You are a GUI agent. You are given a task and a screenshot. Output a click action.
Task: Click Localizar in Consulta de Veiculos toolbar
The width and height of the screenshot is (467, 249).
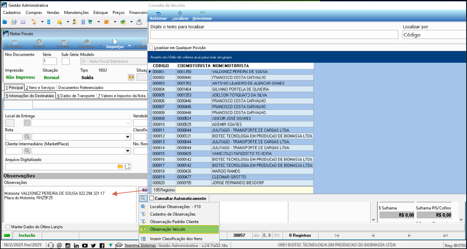coord(180,16)
